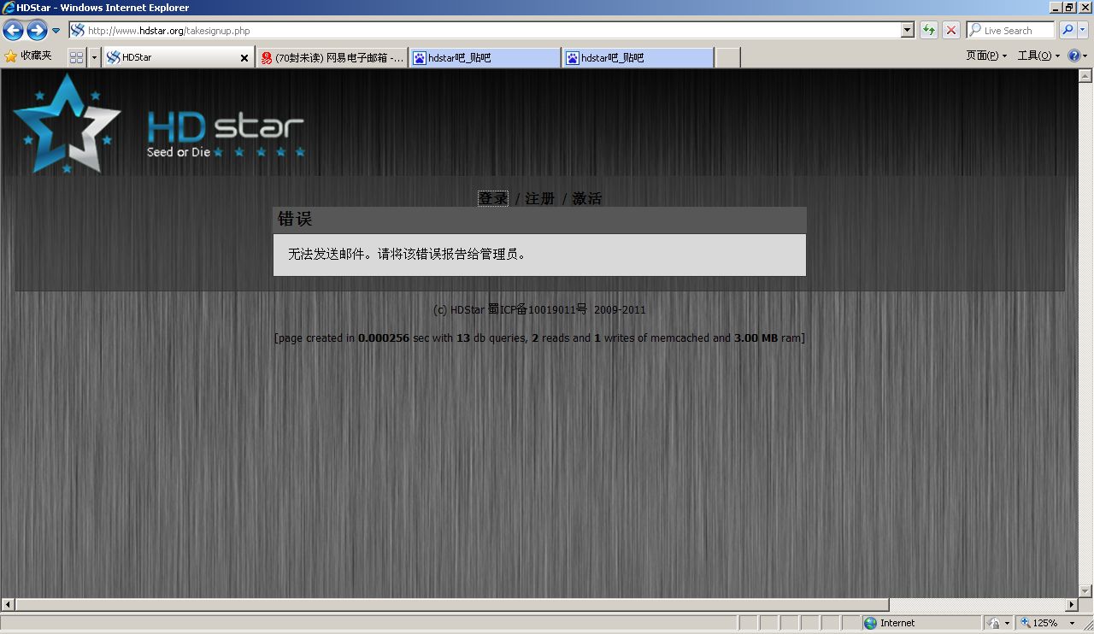Image resolution: width=1094 pixels, height=634 pixels.
Task: Go back with the browser Back arrow
Action: coord(14,31)
